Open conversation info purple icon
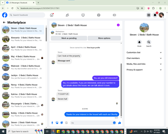The height and width of the screenshot is (134, 168). click(x=118, y=25)
